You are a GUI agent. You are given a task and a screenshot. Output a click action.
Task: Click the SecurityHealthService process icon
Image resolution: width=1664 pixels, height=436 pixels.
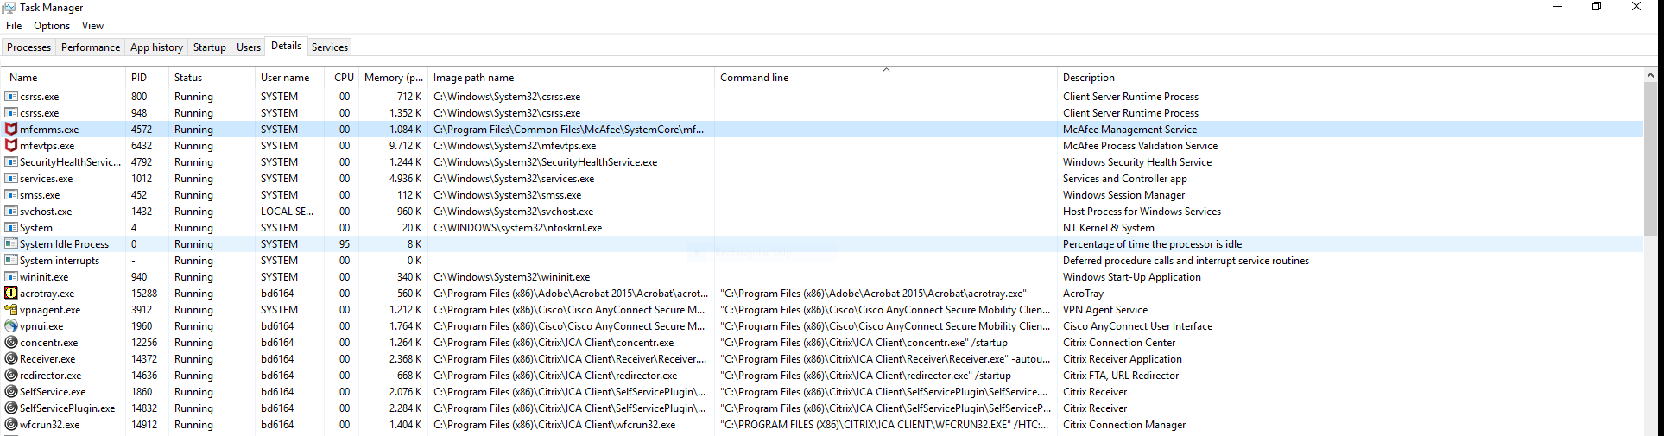click(x=11, y=162)
